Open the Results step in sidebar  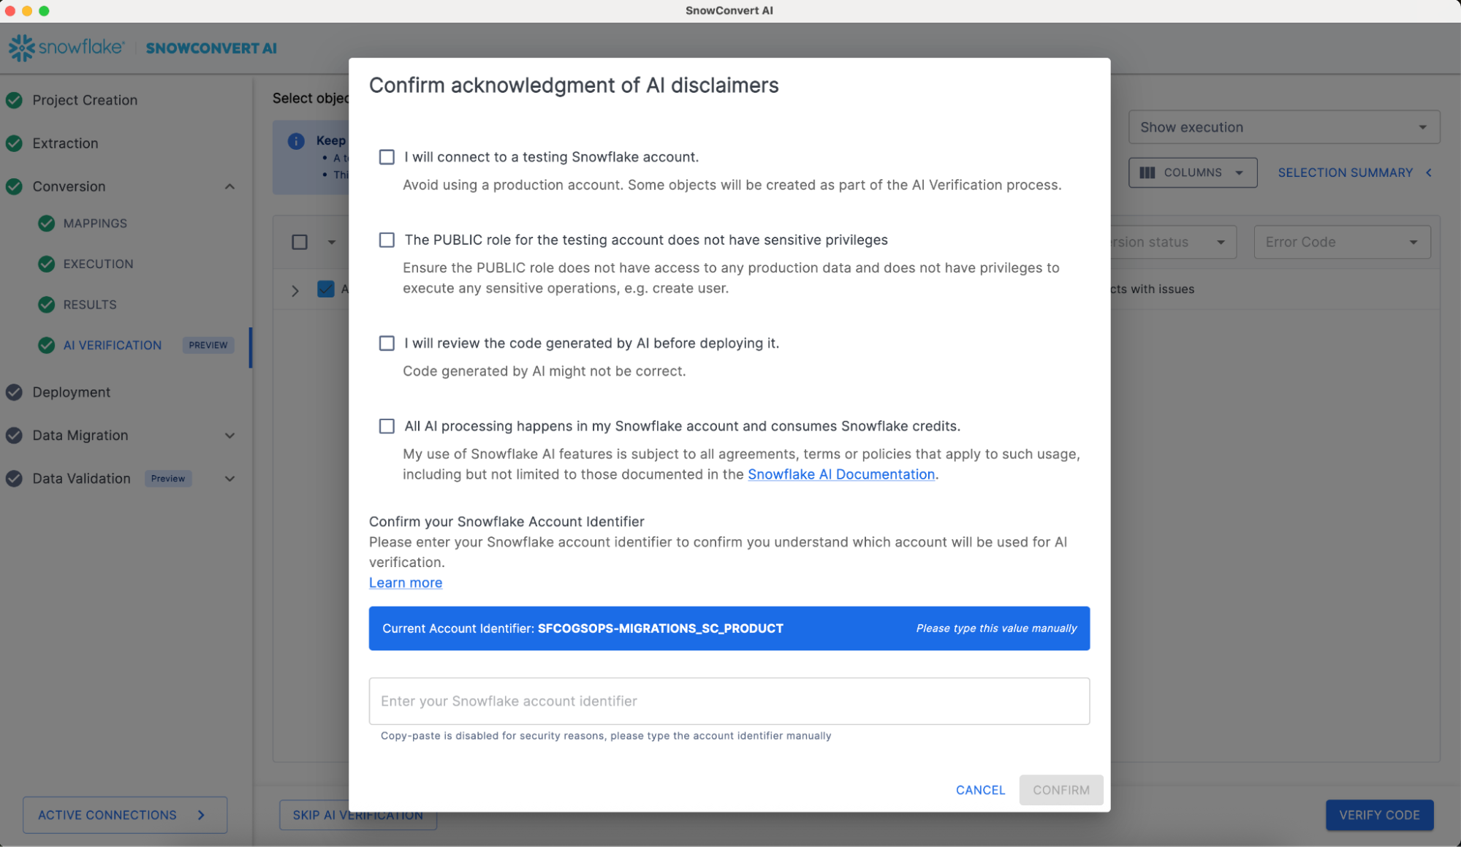click(90, 305)
